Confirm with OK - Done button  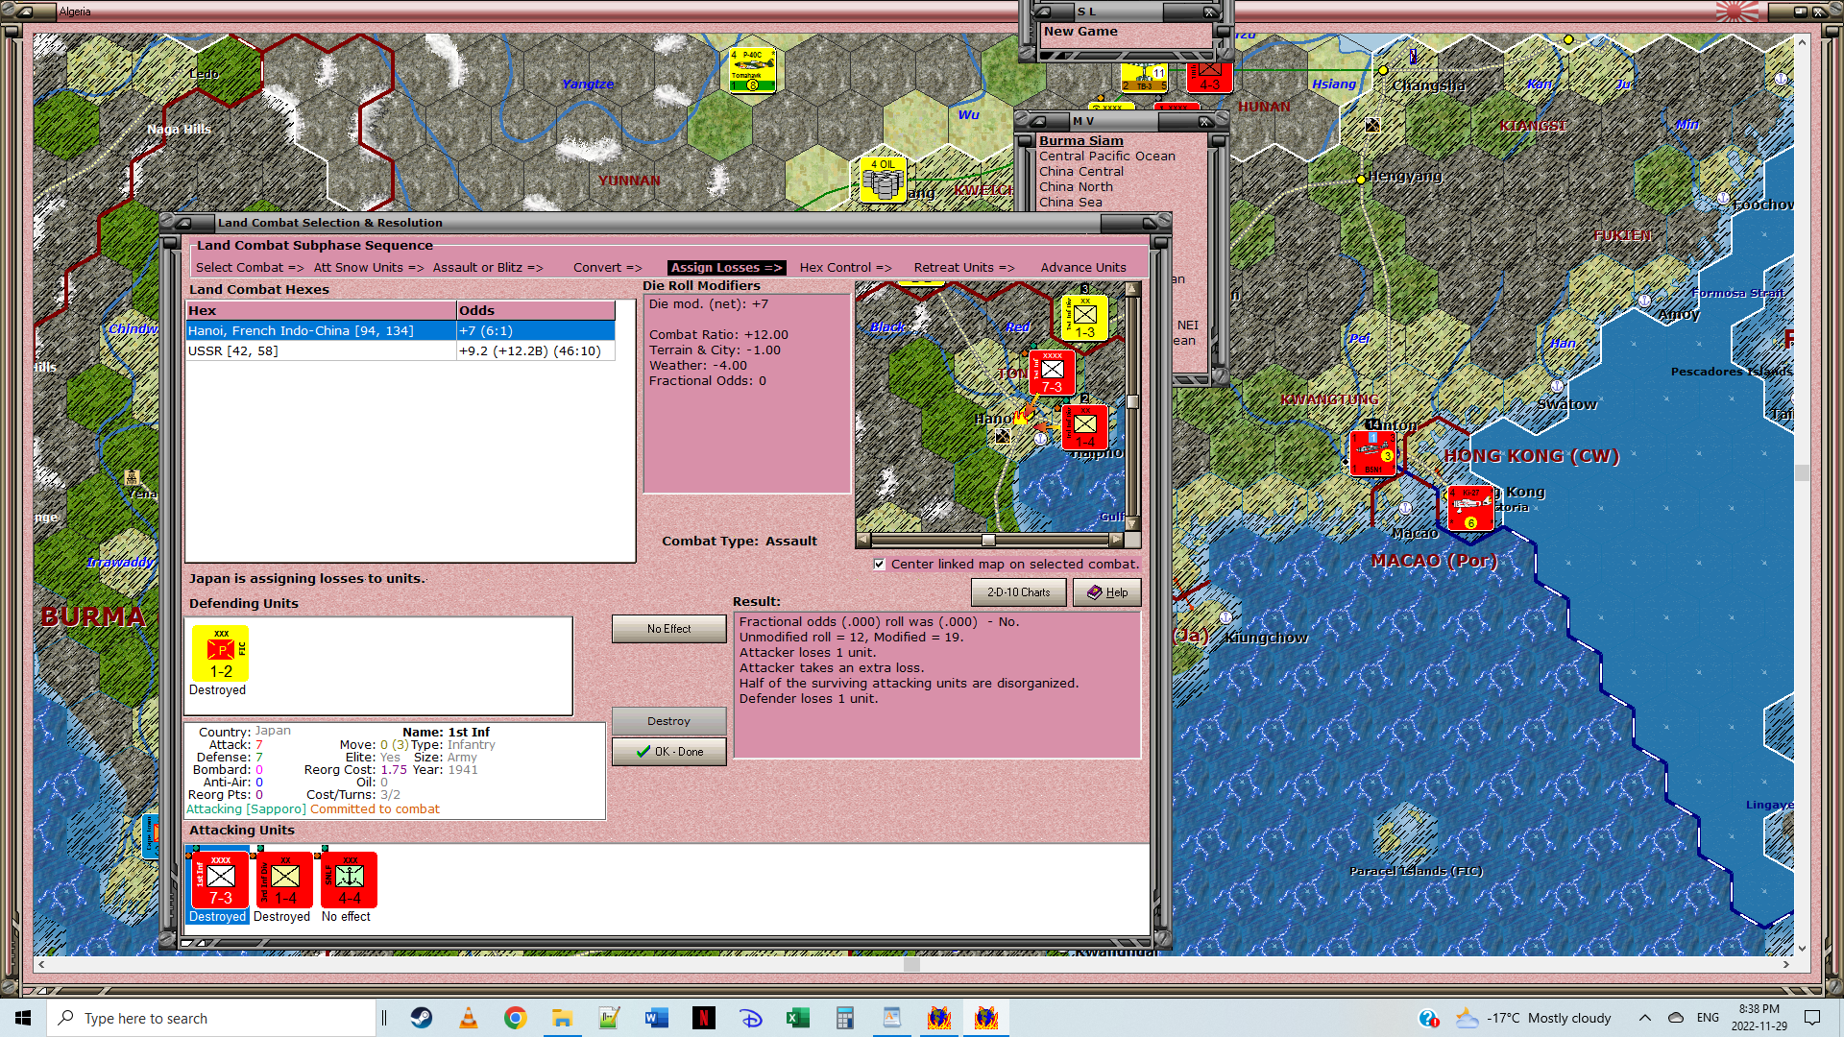[669, 752]
